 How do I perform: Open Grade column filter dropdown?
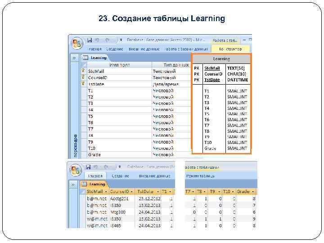point(253,192)
